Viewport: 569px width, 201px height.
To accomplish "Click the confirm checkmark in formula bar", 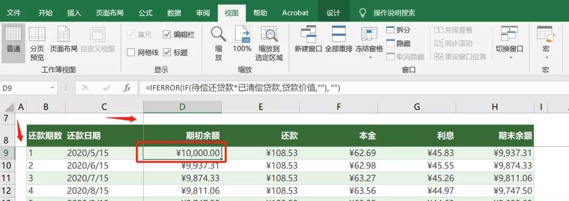I will (x=106, y=88).
